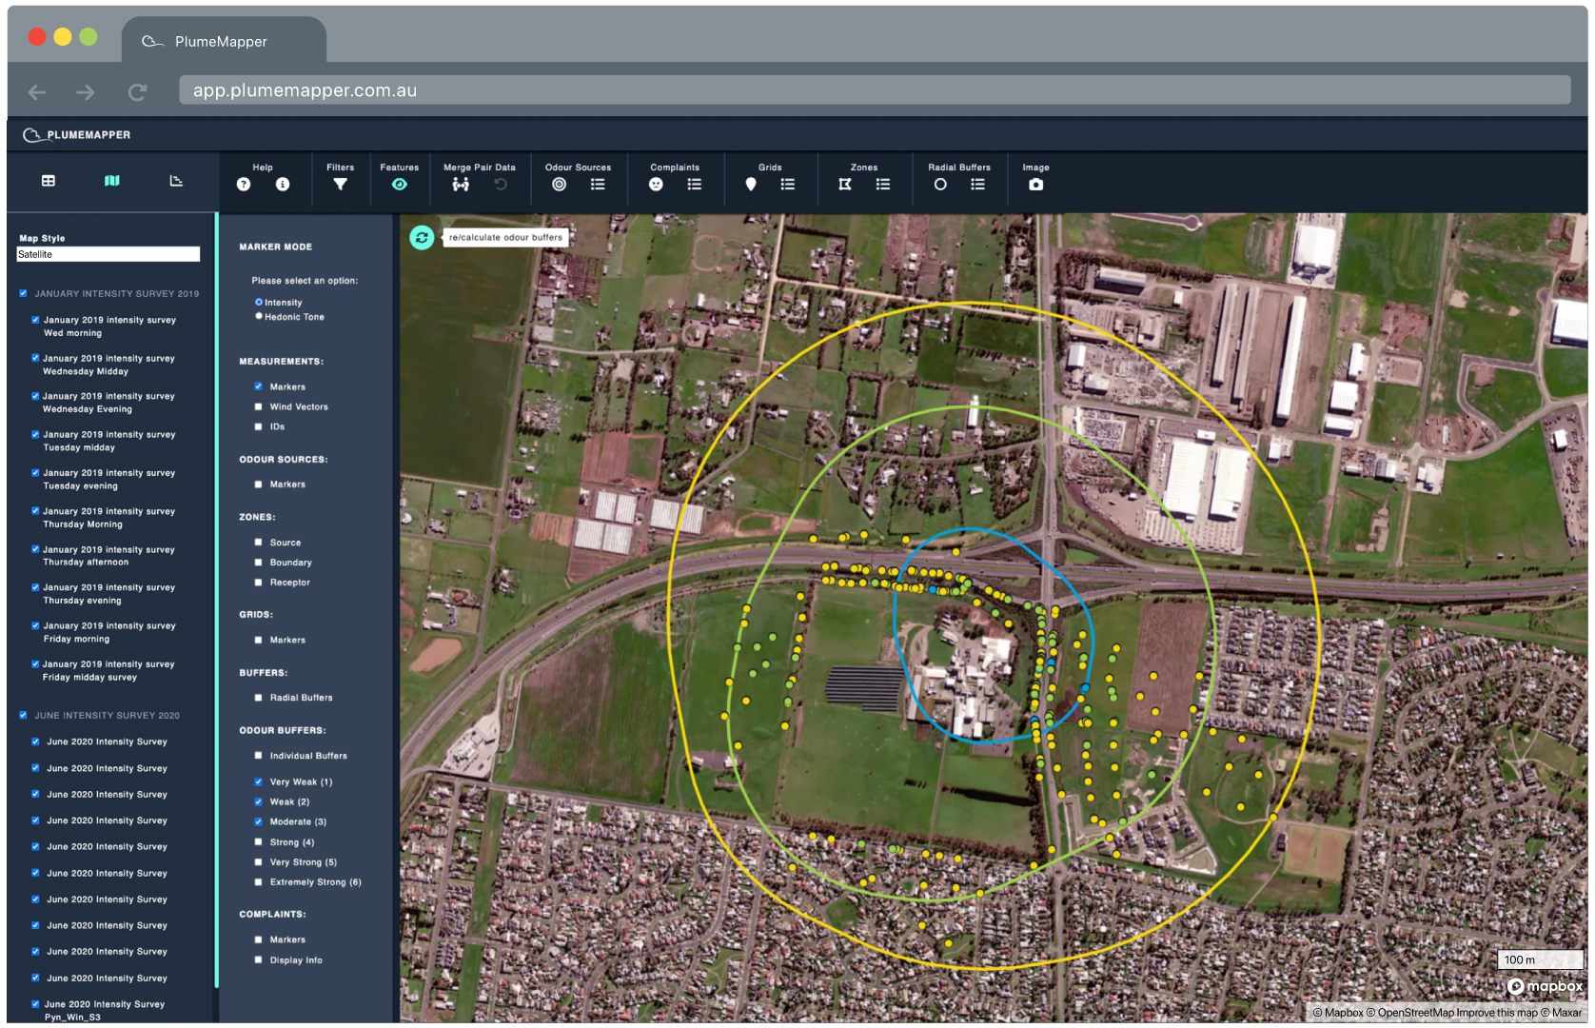This screenshot has width=1595, height=1028.
Task: Click the Maxar attribution link
Action: coord(1561,1013)
